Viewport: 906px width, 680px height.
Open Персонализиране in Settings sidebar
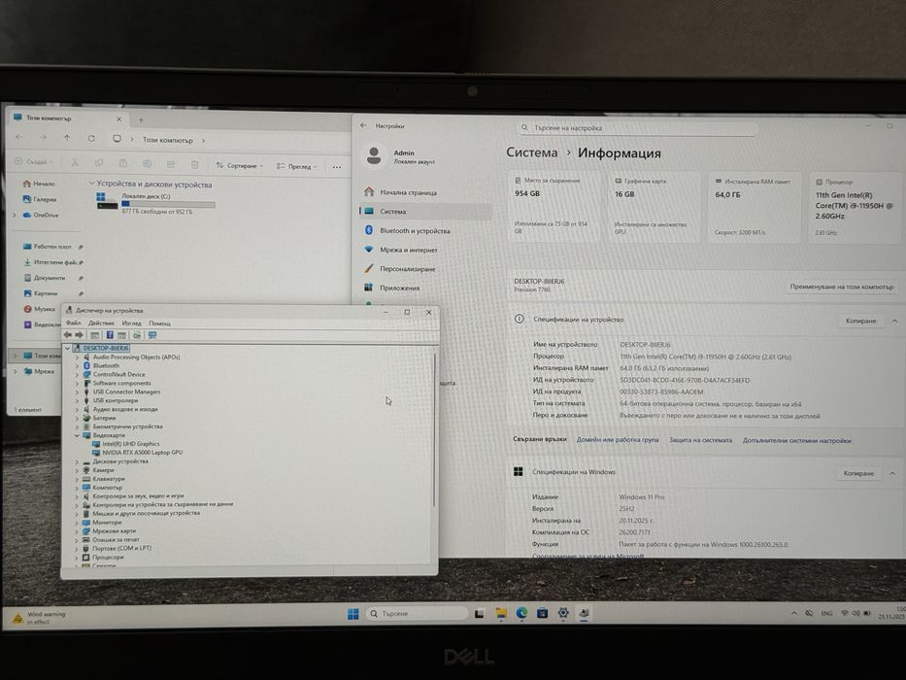(x=426, y=269)
